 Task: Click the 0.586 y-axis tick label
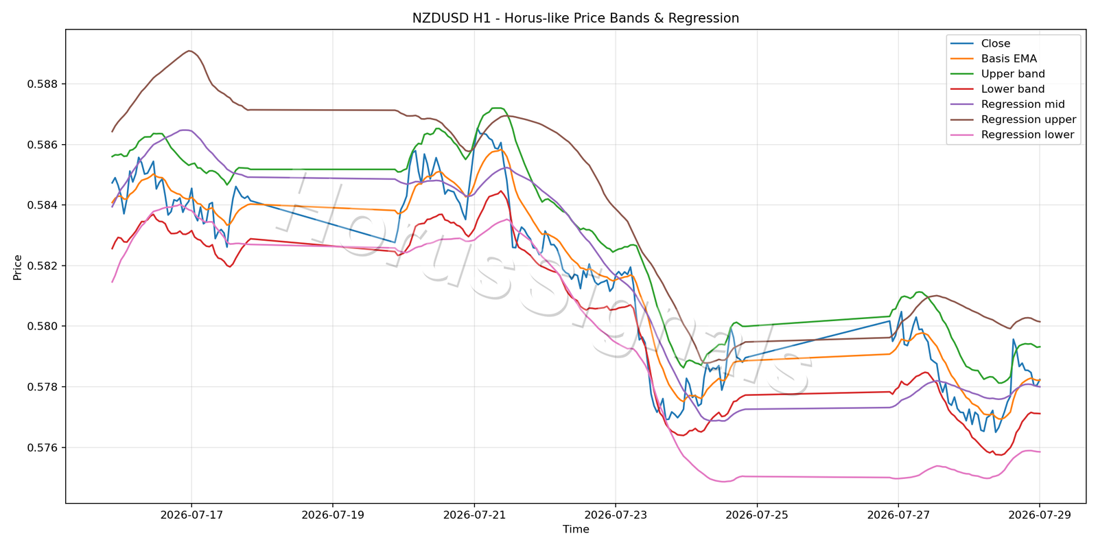[x=43, y=145]
